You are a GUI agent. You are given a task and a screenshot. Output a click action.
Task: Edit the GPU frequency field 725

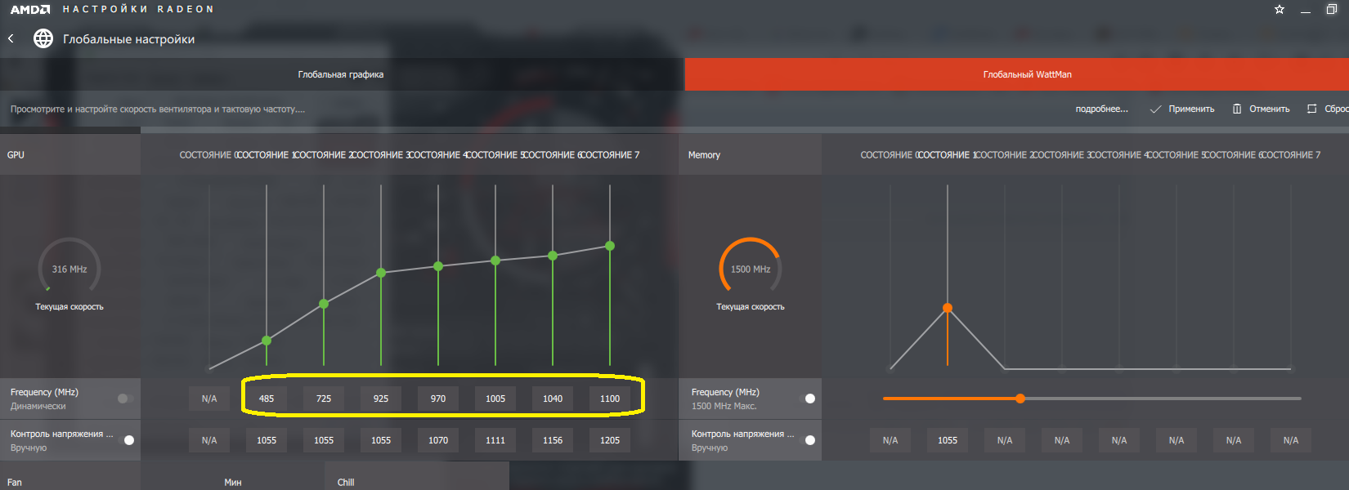(324, 399)
